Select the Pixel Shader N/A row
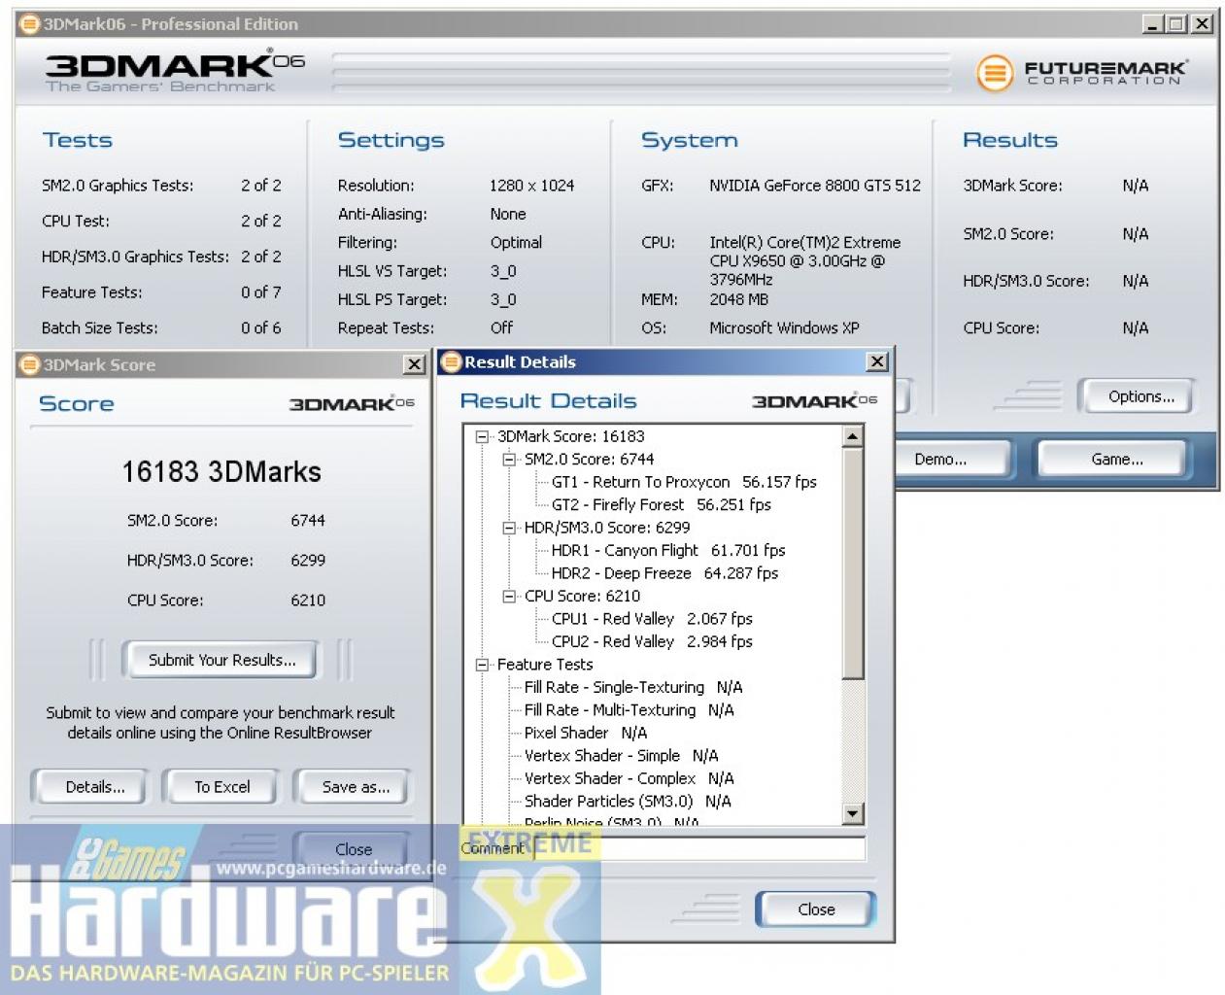The width and height of the screenshot is (1225, 995). click(586, 733)
